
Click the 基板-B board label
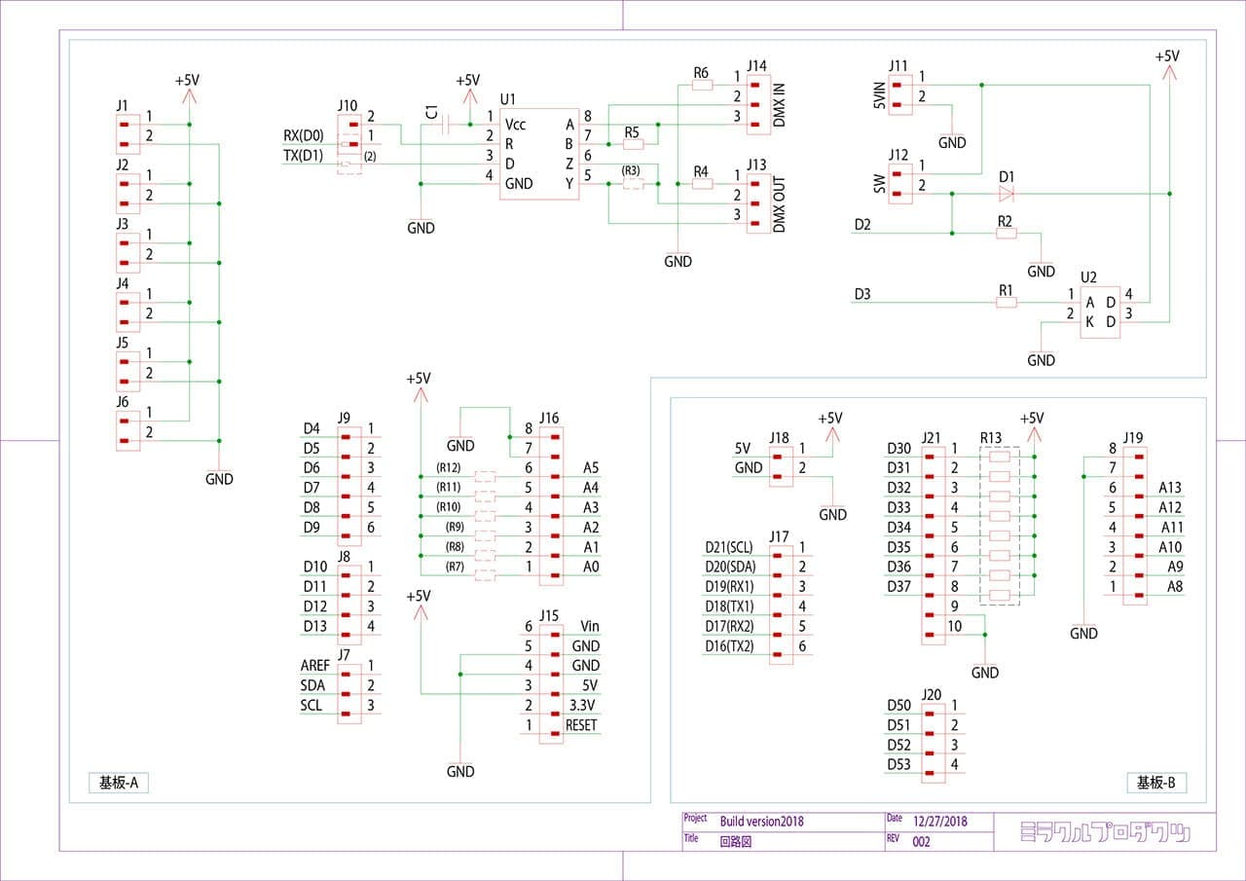[1155, 783]
